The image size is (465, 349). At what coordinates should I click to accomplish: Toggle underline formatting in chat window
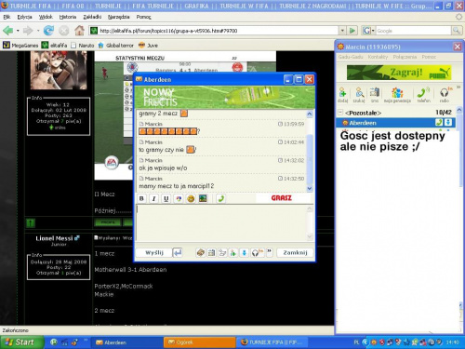pos(166,198)
